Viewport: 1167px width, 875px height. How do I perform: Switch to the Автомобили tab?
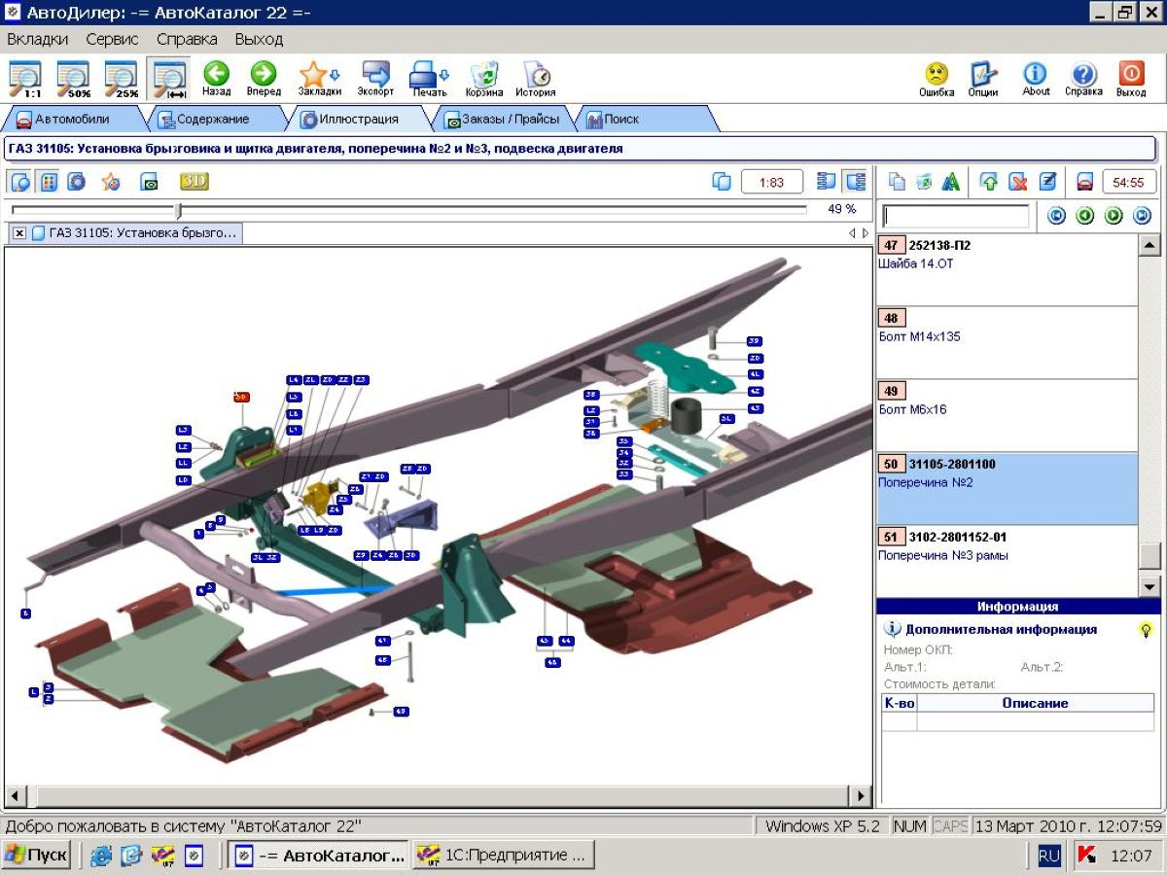(x=72, y=119)
